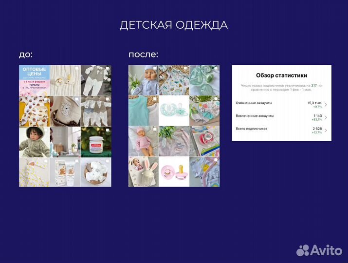The width and height of the screenshot is (348, 263).
Task: Click the '2 628' followers value
Action: (317, 129)
